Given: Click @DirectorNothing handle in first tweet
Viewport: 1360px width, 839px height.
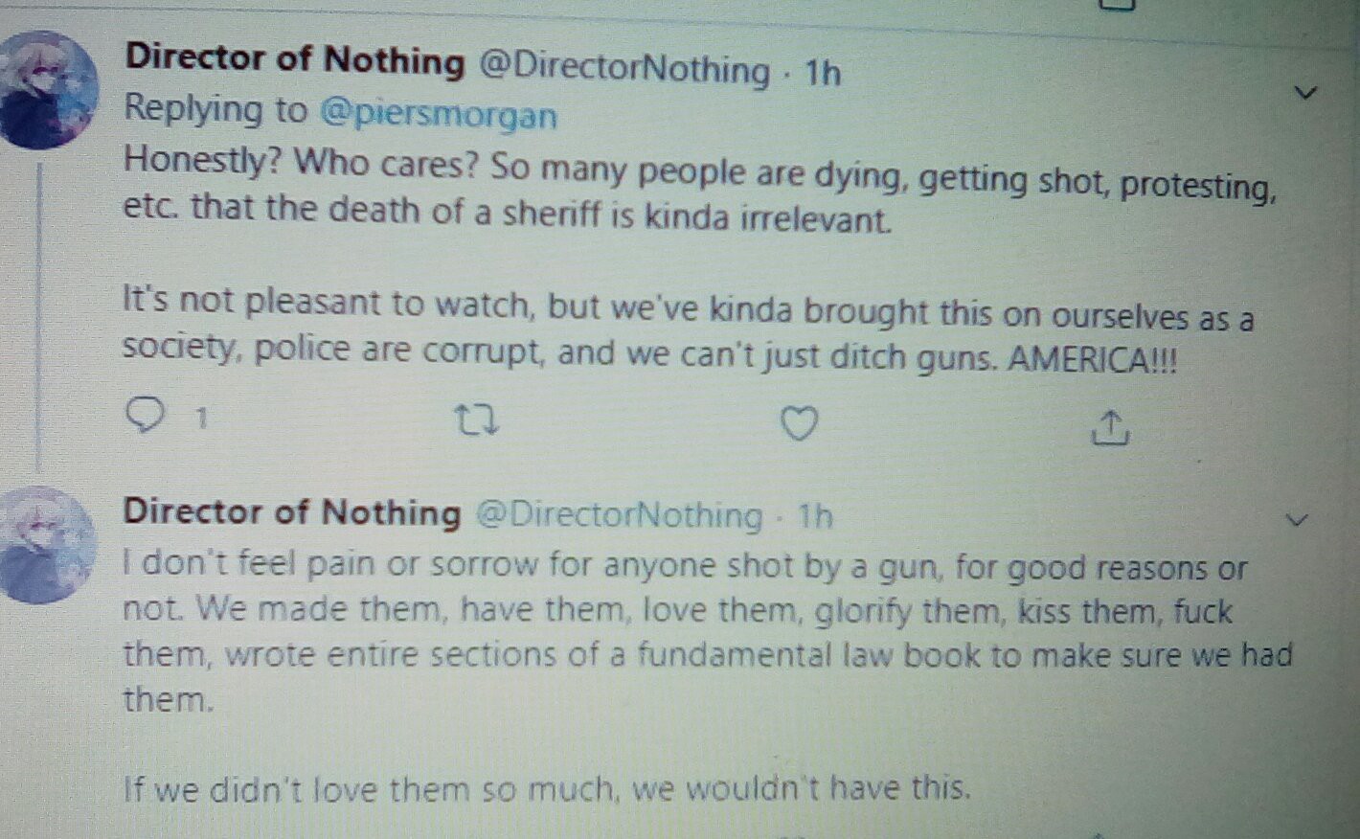Looking at the screenshot, I should click(623, 67).
